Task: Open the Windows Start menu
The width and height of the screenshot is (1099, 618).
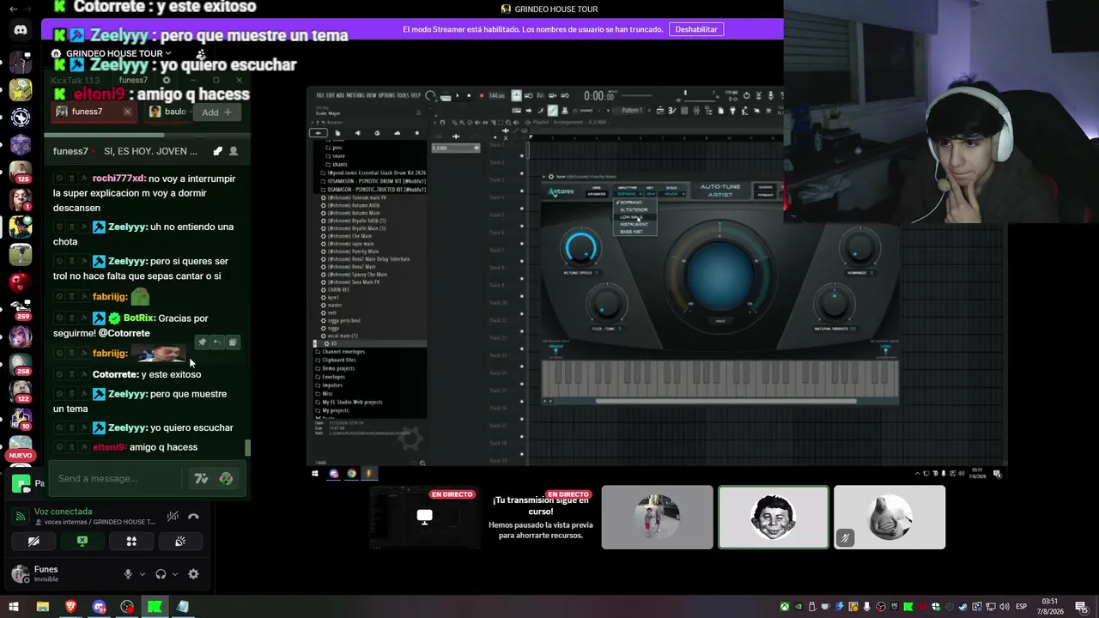Action: coord(14,607)
